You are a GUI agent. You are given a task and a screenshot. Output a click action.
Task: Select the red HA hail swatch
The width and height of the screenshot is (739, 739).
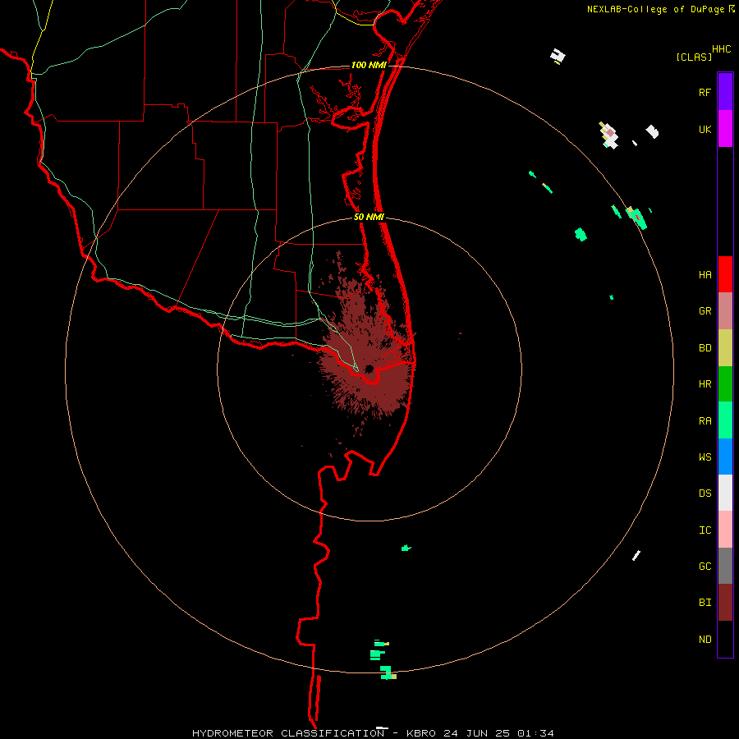pyautogui.click(x=725, y=274)
